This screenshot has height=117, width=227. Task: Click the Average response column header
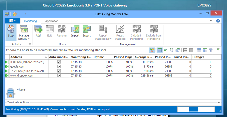[x=144, y=57]
